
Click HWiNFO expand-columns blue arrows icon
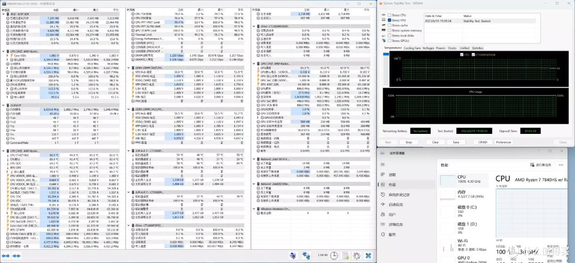point(5,256)
